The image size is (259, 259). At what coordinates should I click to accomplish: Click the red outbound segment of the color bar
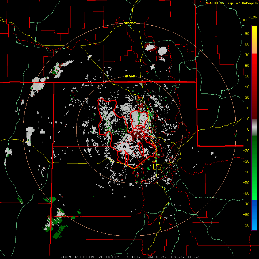254,86
